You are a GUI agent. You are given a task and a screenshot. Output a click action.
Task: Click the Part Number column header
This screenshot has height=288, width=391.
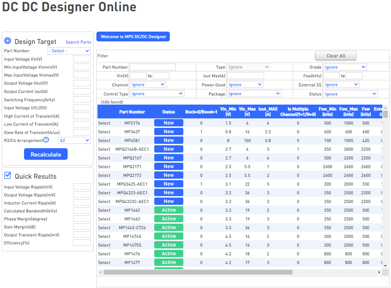[x=132, y=111]
